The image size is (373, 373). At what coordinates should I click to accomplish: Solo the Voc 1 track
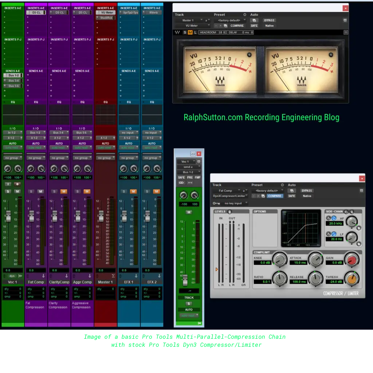8,192
